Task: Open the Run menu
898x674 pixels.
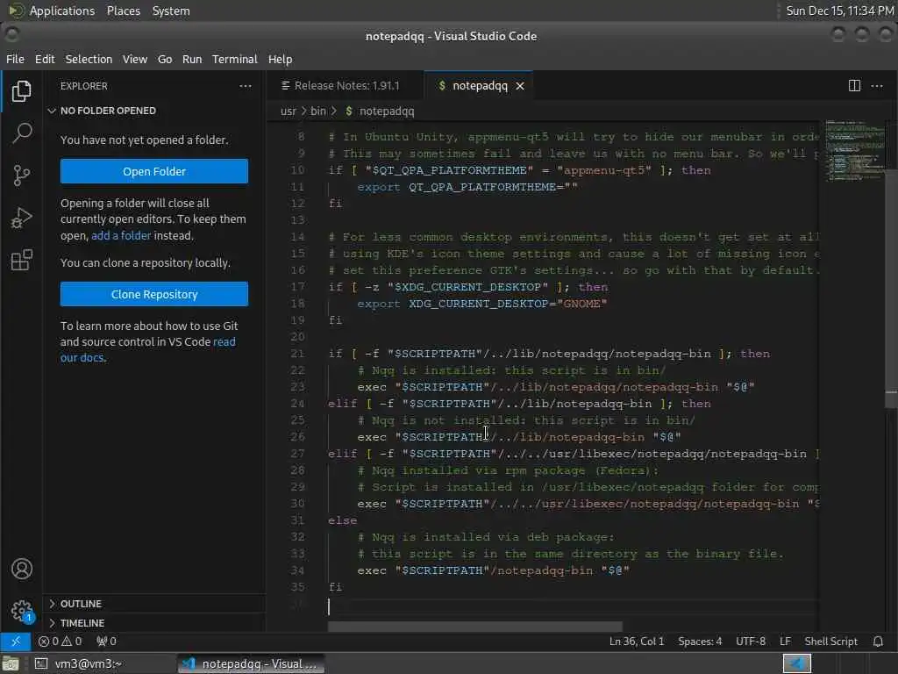Action: pyautogui.click(x=192, y=59)
